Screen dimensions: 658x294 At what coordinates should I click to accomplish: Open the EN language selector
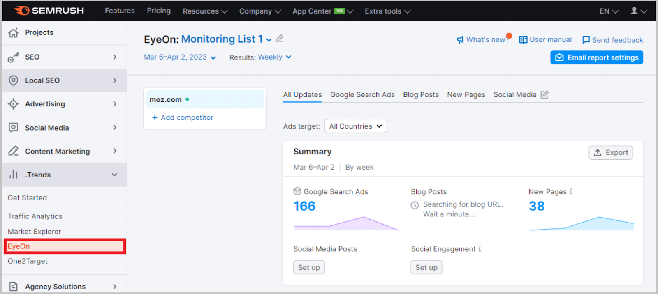tap(609, 11)
